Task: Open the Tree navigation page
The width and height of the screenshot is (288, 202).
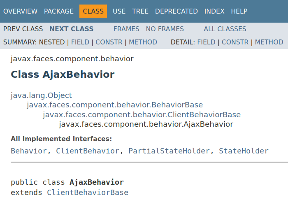Action: (x=140, y=11)
